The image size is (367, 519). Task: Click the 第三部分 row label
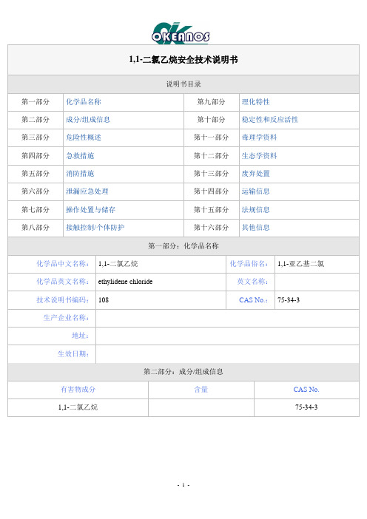[36, 138]
